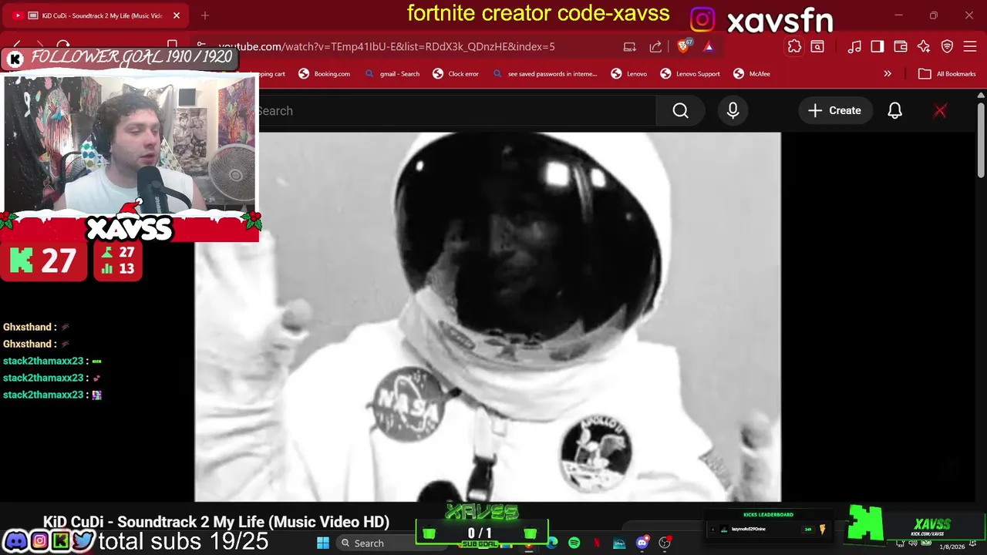Screen dimensions: 987x555
Task: Click the YouTube Search input field
Action: [x=455, y=111]
